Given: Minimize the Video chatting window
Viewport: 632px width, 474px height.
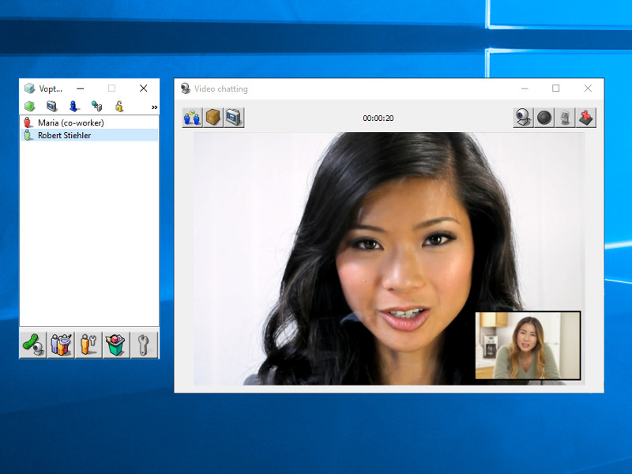Looking at the screenshot, I should coord(525,88).
